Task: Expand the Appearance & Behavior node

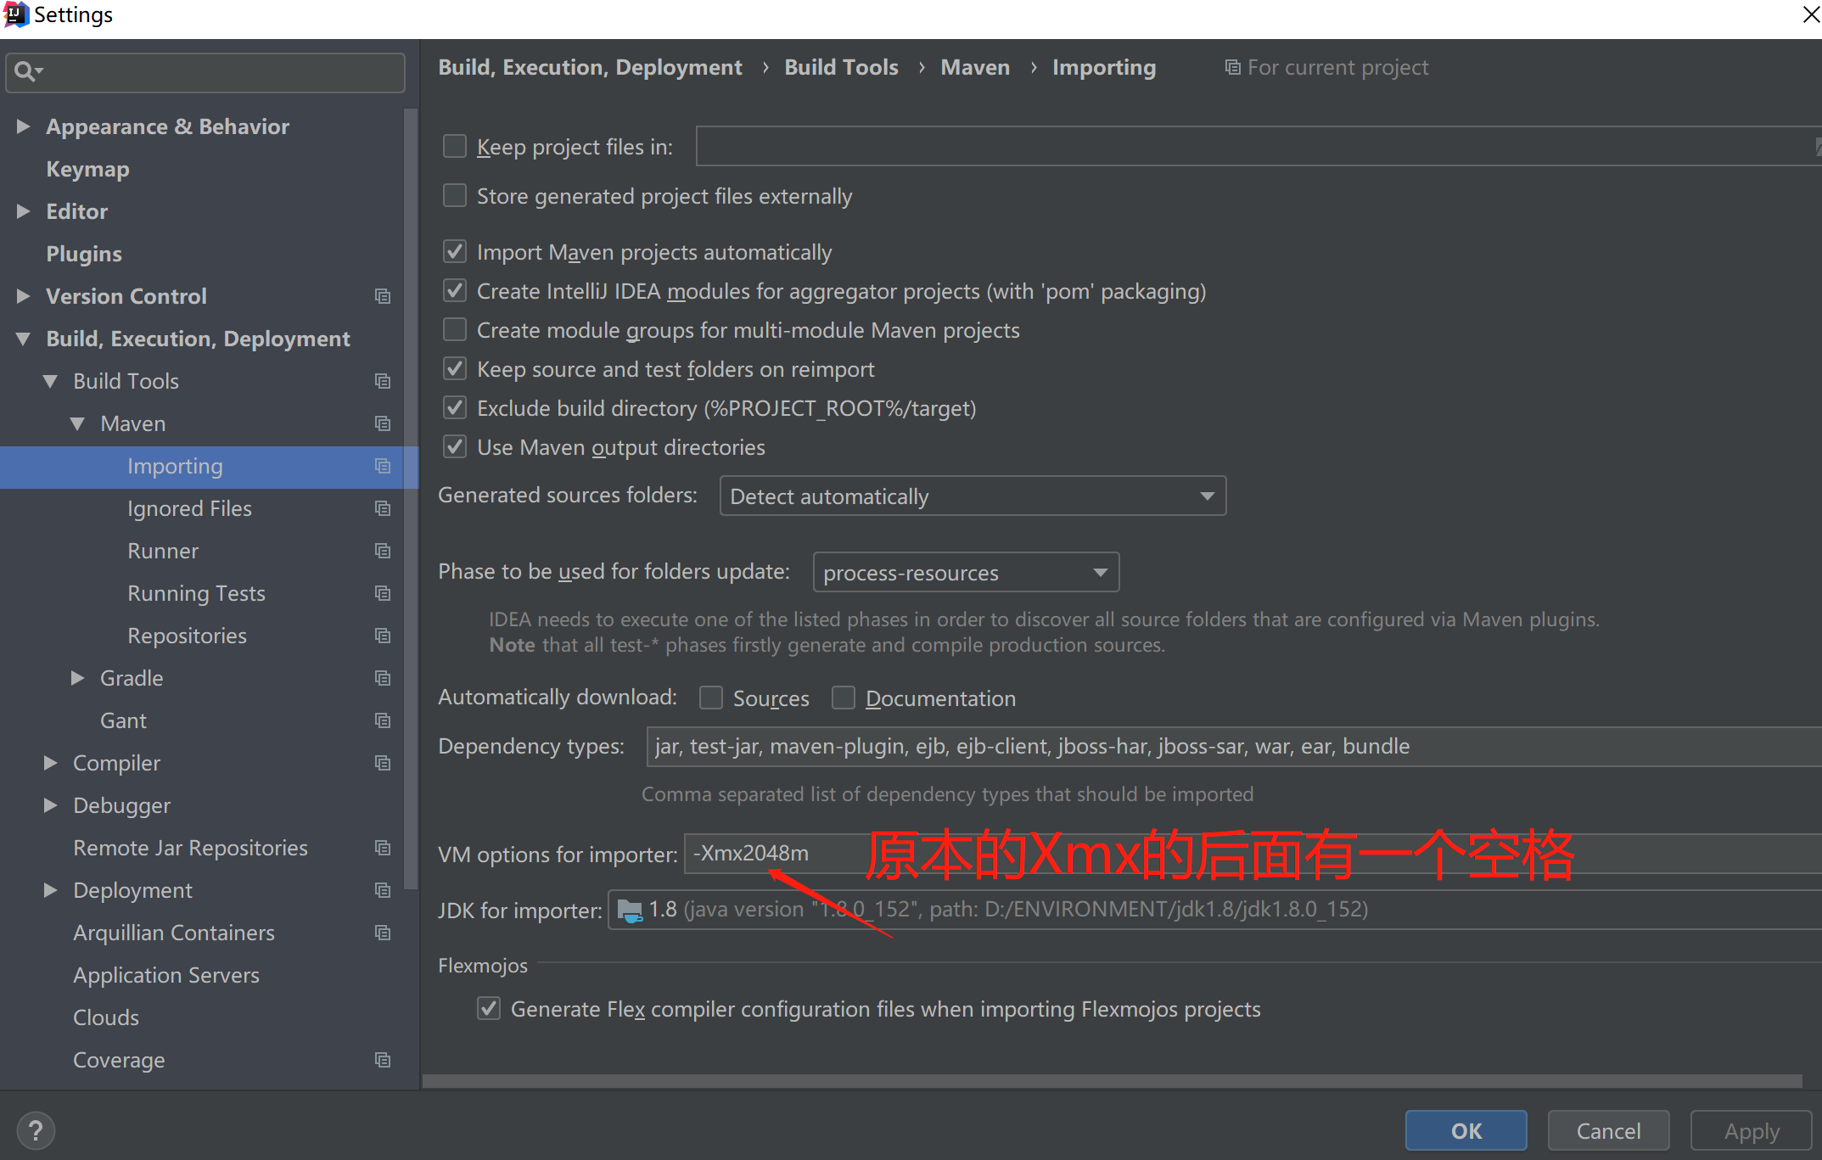Action: coord(24,126)
